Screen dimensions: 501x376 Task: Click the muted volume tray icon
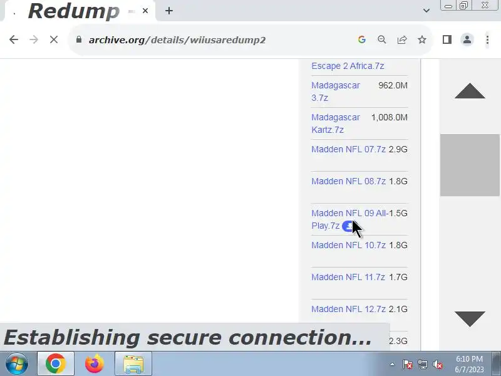coord(437,364)
